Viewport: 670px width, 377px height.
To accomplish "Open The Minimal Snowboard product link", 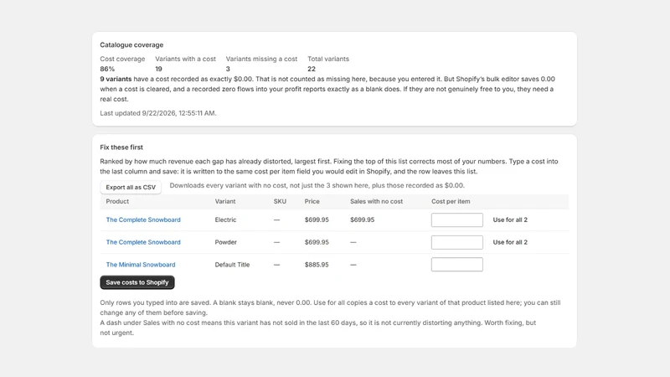I will [x=141, y=265].
